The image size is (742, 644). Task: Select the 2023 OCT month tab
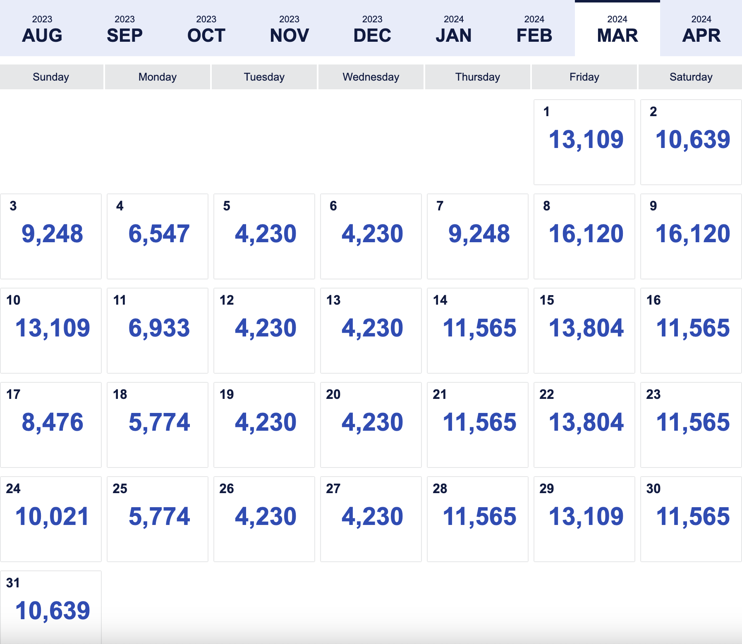click(x=206, y=28)
